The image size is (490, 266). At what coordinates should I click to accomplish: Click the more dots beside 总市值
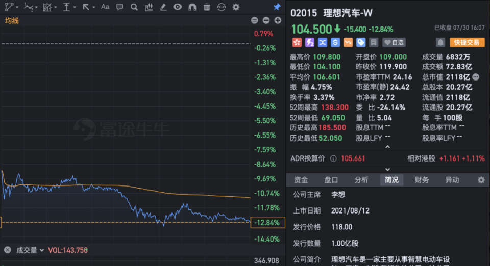tap(476, 77)
